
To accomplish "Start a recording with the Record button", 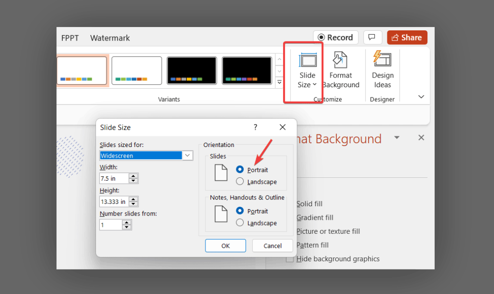I will pyautogui.click(x=335, y=37).
